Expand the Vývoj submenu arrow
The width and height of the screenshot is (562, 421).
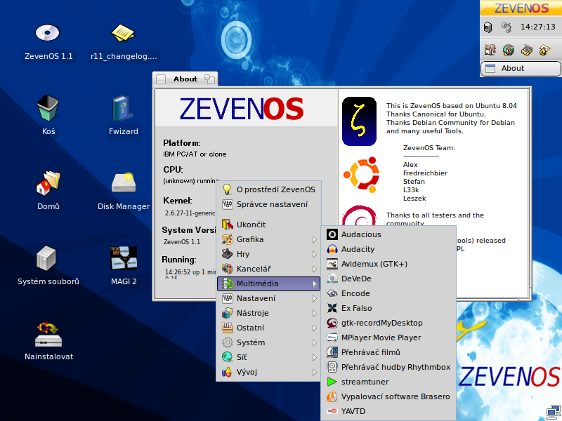pos(314,372)
